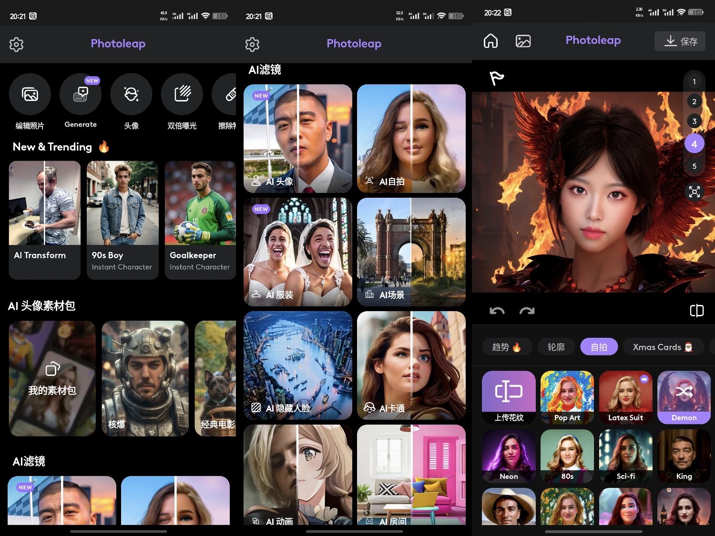Select result variation 2
The height and width of the screenshot is (536, 715).
695,101
